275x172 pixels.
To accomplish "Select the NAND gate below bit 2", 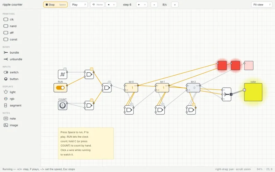I will 191,110.
